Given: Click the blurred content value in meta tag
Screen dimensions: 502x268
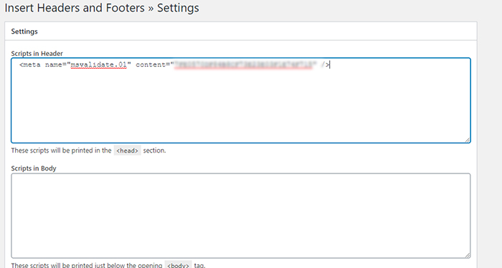Looking at the screenshot, I should coord(243,64).
